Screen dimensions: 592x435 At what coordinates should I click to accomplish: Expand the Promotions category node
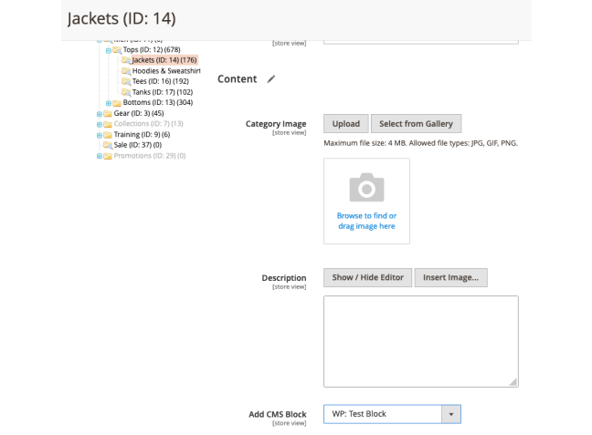coord(100,156)
